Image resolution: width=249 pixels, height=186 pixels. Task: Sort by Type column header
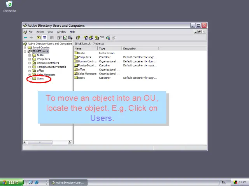point(110,48)
